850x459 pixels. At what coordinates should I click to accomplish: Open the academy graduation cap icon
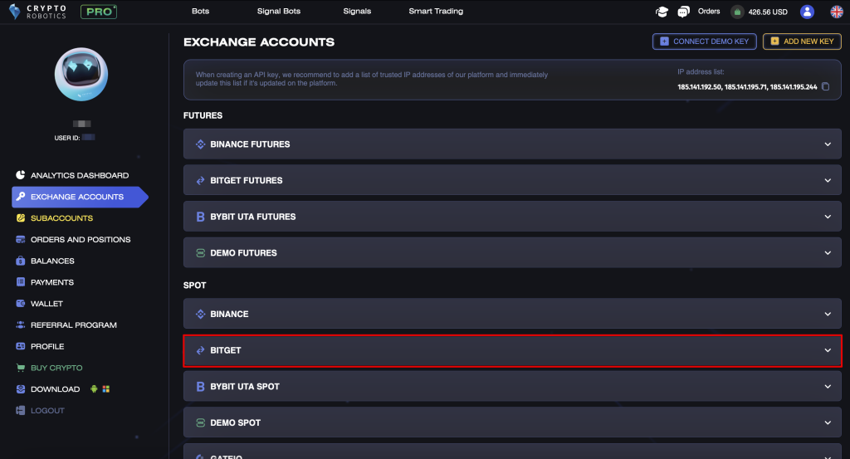(662, 12)
